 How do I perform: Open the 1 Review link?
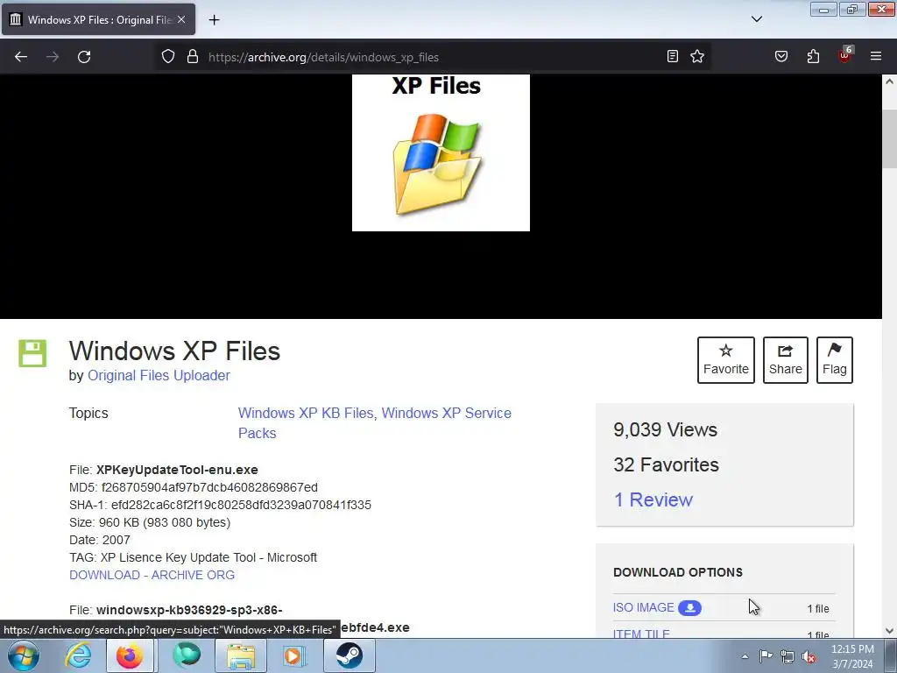[653, 499]
